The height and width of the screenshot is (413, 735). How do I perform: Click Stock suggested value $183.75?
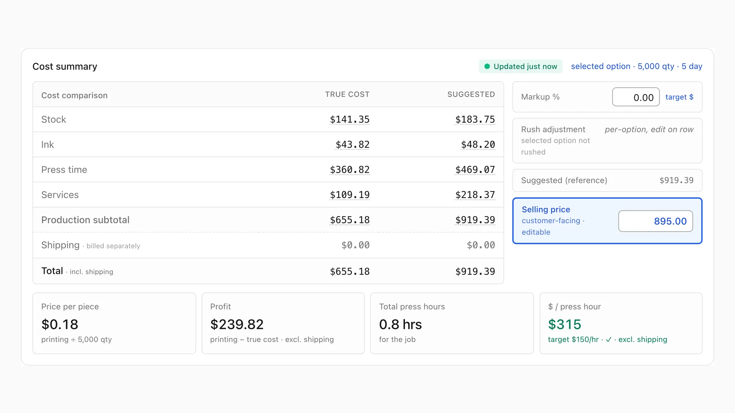click(x=475, y=120)
